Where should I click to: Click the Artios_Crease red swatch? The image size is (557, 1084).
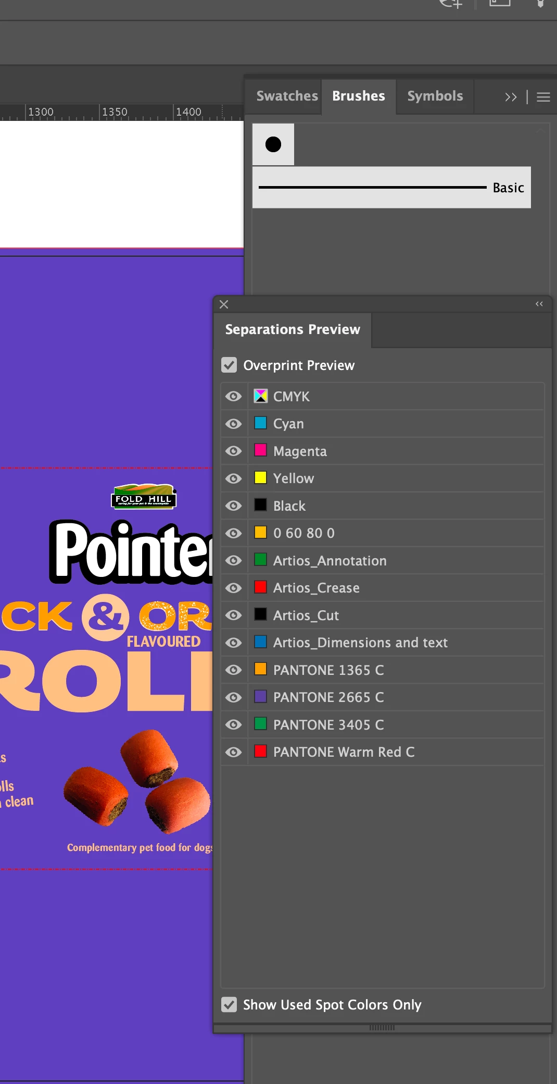tap(260, 587)
